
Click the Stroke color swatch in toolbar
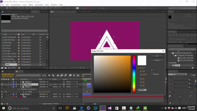pos(88,8)
